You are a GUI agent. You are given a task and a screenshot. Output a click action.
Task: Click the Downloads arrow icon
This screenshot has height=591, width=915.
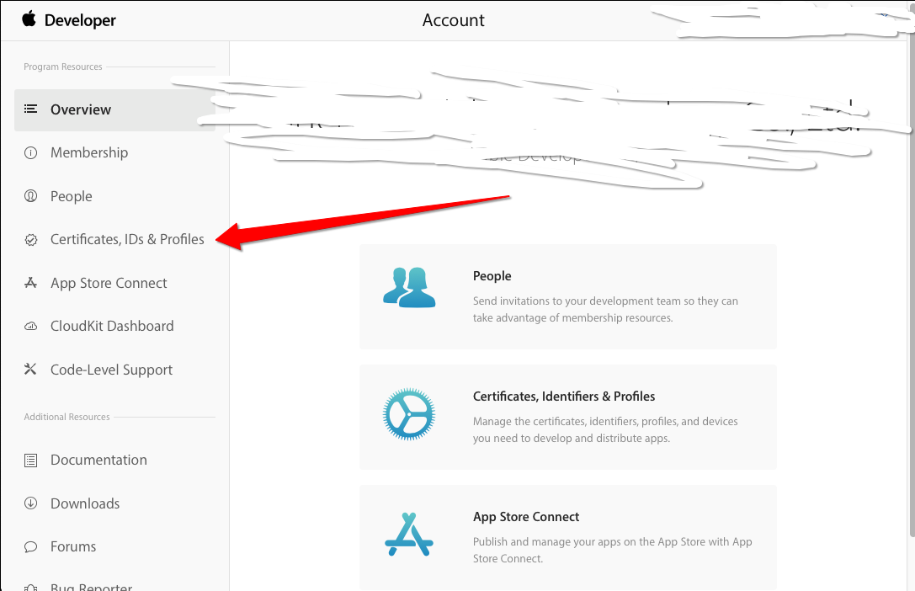point(30,503)
